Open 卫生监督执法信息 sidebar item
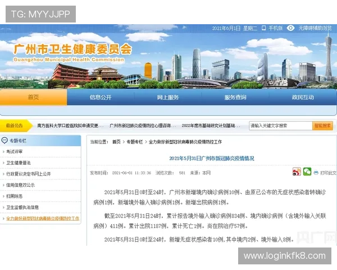Viewport: 337px width, 270px height. coord(22,208)
